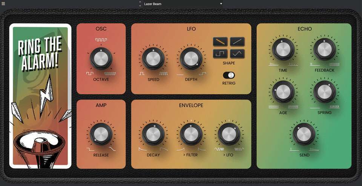362x186 pixels.
Task: Click the Envelope Decay knob
Action: tap(153, 134)
